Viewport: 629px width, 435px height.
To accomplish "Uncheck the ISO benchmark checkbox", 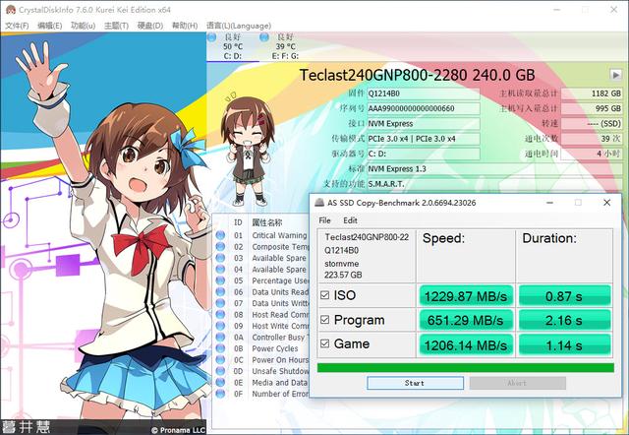I will click(327, 293).
